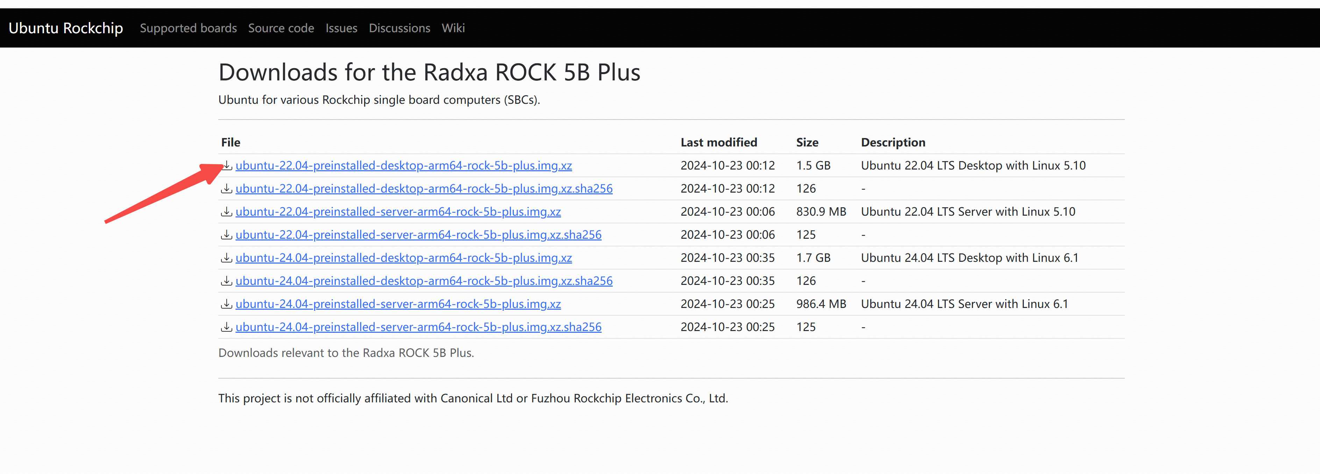Click download icon beside 24.04 server sha256 file
Screen dimensions: 1320x474
[x=227, y=327]
